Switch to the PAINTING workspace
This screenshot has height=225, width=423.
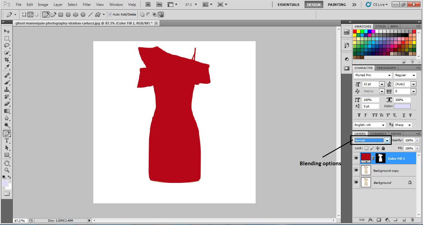[337, 5]
